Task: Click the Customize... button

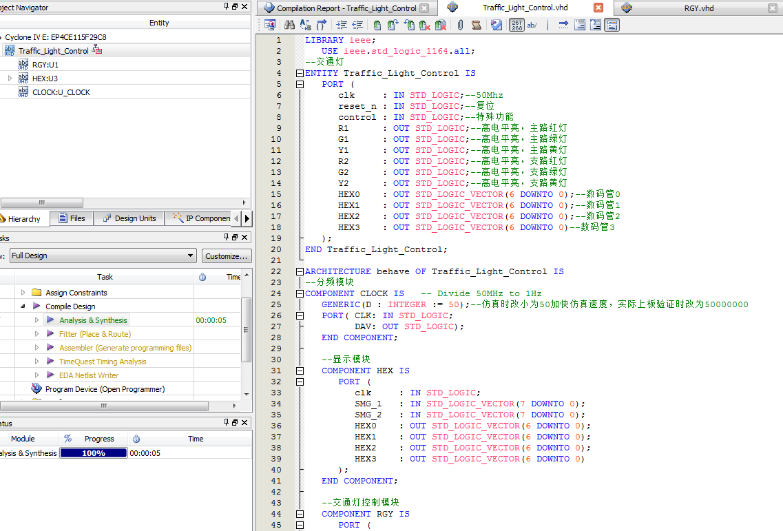Action: [x=227, y=256]
